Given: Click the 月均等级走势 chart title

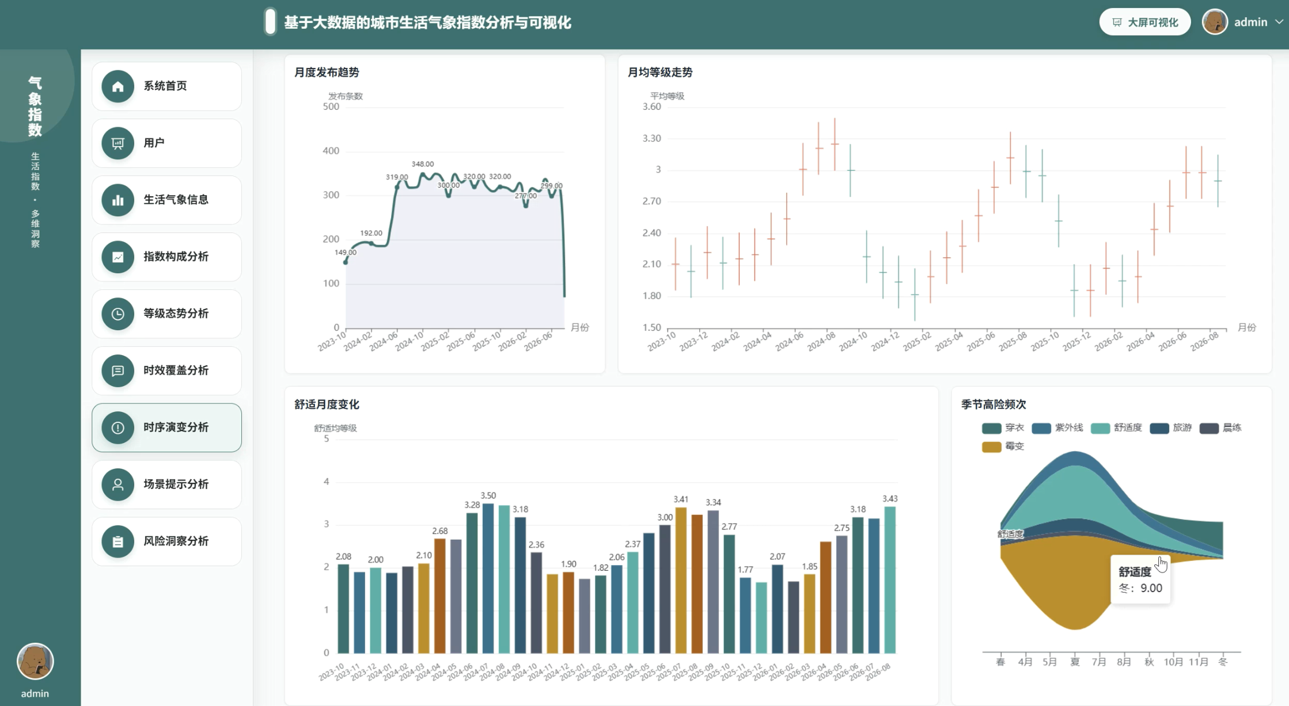Looking at the screenshot, I should pyautogui.click(x=660, y=72).
